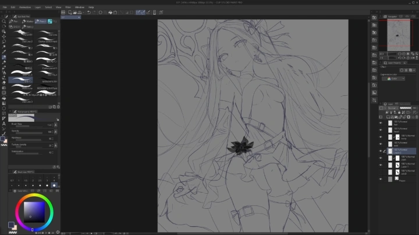Switch to the Marker sub tool tab

point(29,21)
